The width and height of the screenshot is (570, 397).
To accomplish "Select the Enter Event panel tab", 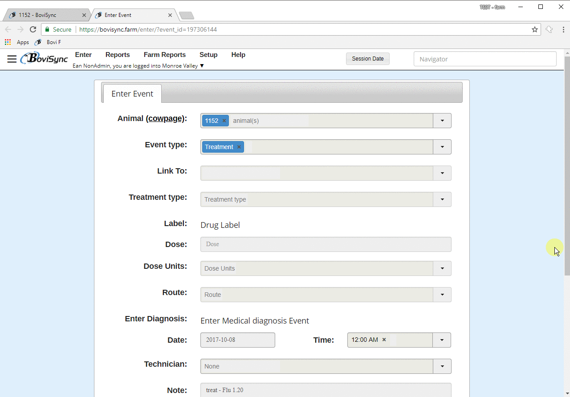I will point(132,93).
